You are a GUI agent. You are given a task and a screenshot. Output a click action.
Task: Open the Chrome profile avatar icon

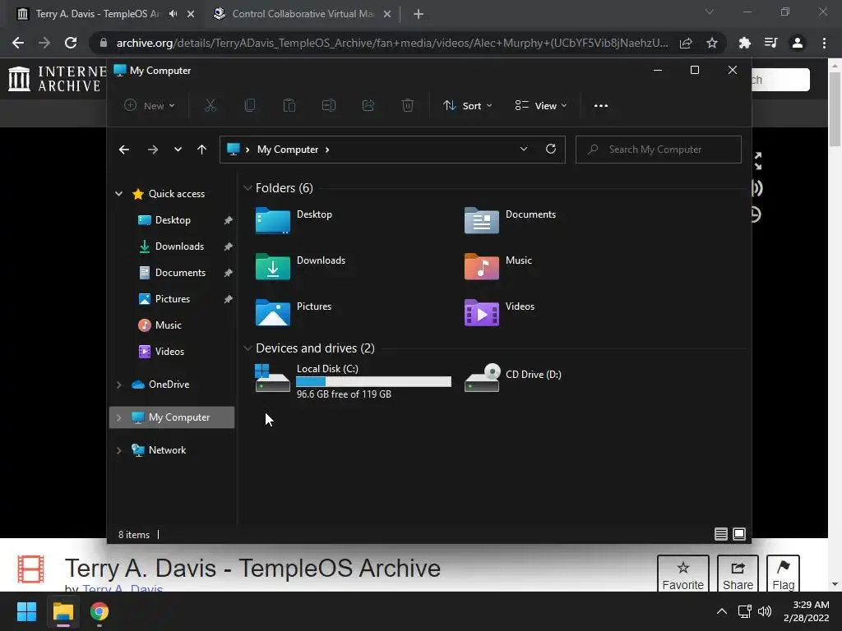pyautogui.click(x=798, y=43)
